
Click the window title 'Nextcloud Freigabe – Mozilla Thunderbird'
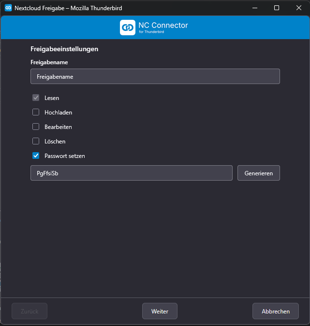(68, 8)
